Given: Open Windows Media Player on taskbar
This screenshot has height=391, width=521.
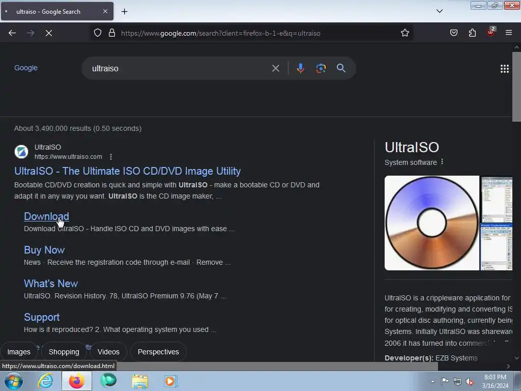Looking at the screenshot, I should click(x=171, y=381).
